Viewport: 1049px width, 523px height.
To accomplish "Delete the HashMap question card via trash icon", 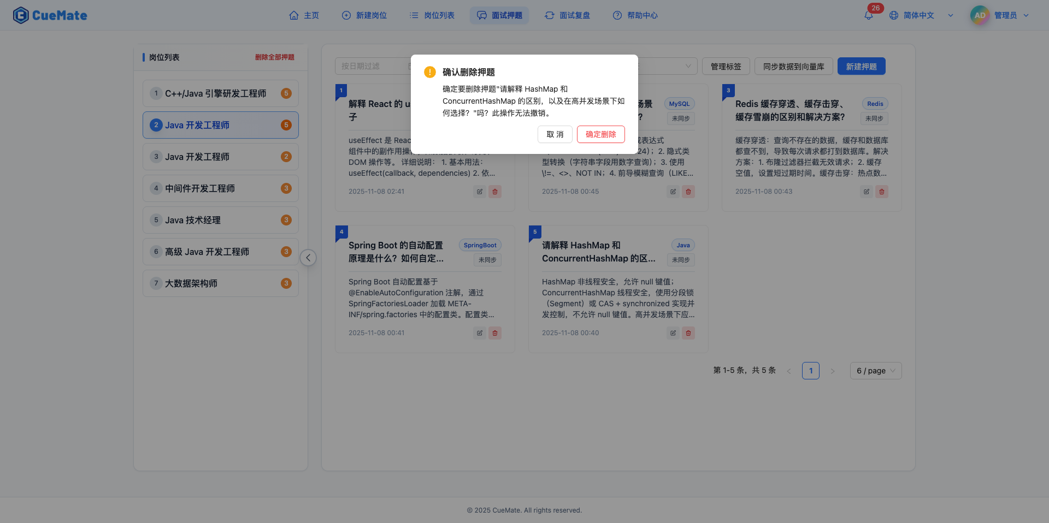I will click(688, 333).
